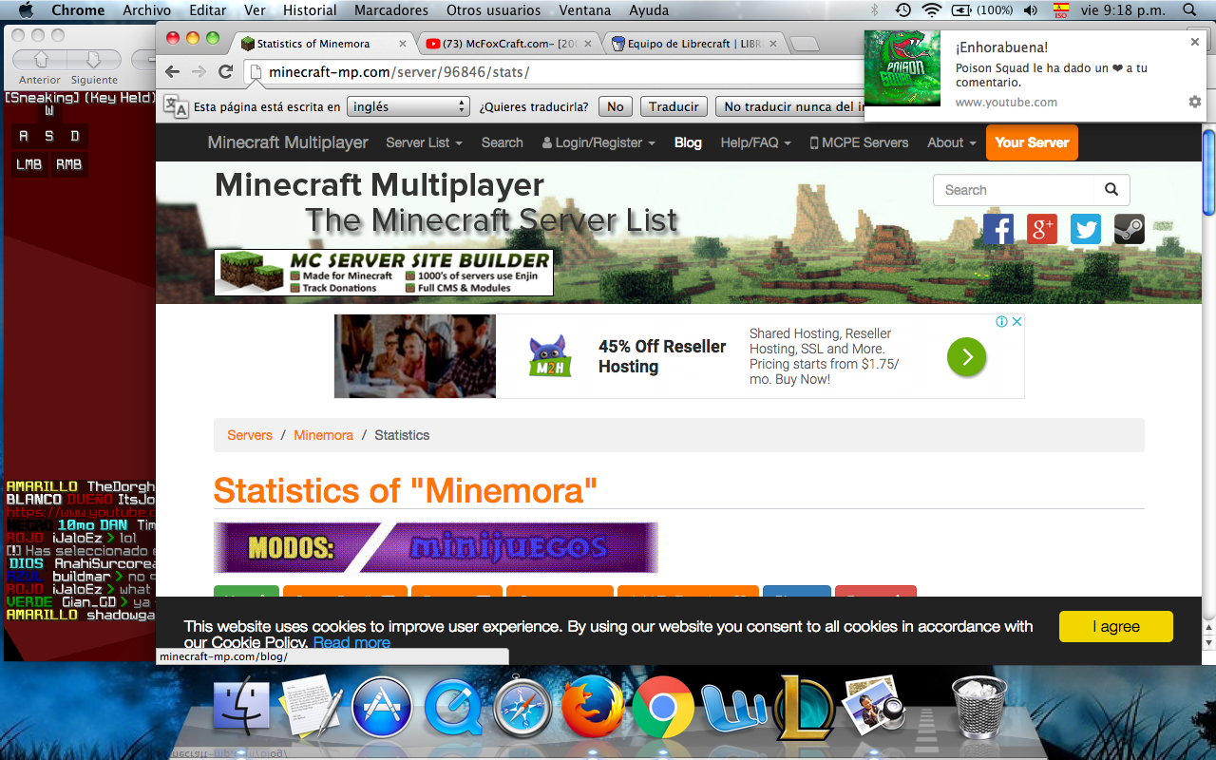Open notification settings gear icon
Viewport: 1216px width, 760px height.
1195,102
